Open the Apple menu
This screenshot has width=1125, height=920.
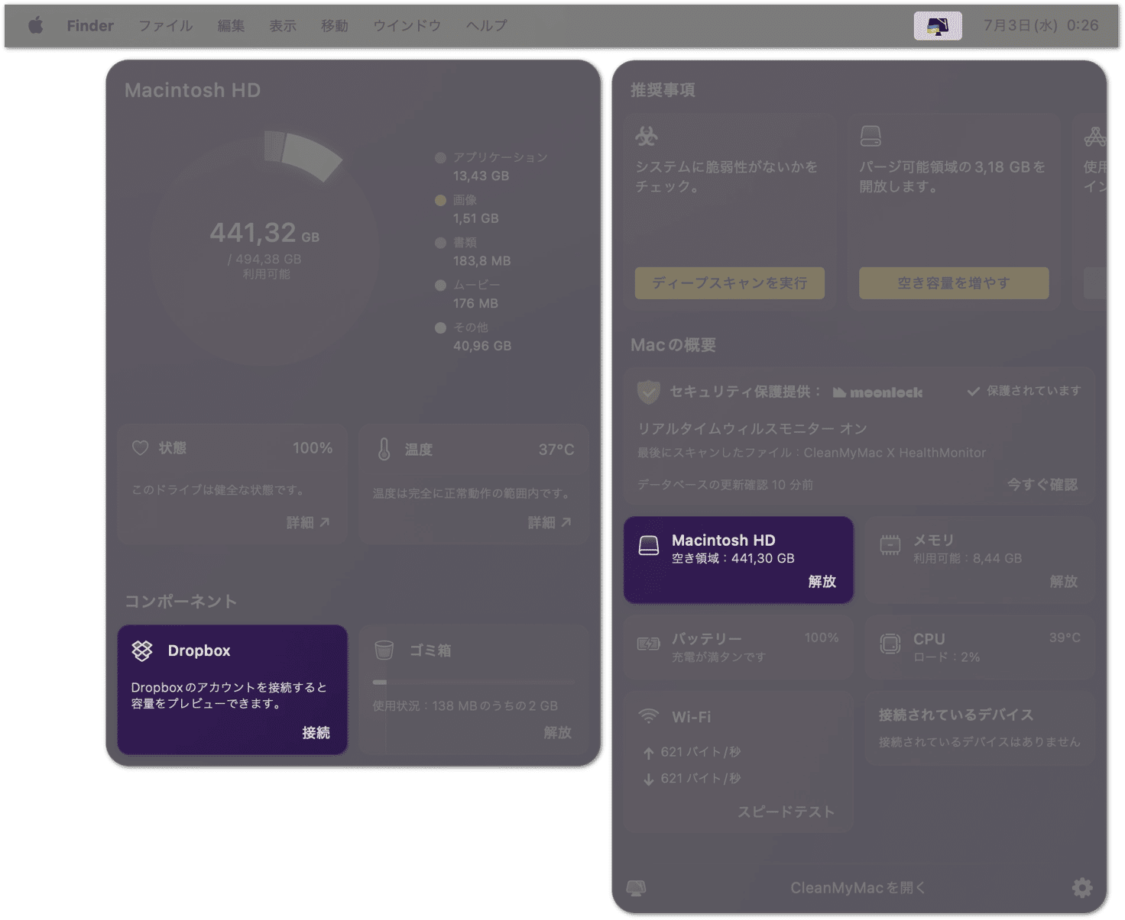[36, 25]
